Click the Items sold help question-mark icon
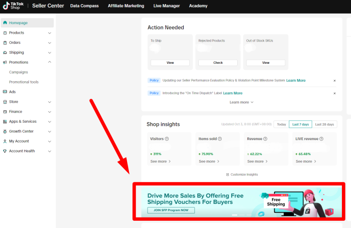 (x=220, y=139)
